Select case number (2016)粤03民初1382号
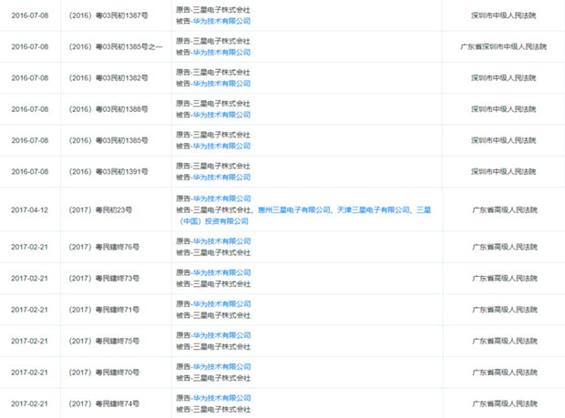Screen dimensions: 565x418 (108, 78)
